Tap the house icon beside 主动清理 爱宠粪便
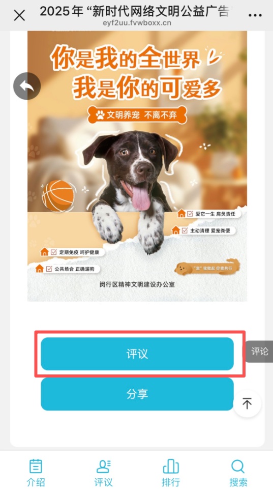Viewport: 273px width, 493px height. [176, 230]
